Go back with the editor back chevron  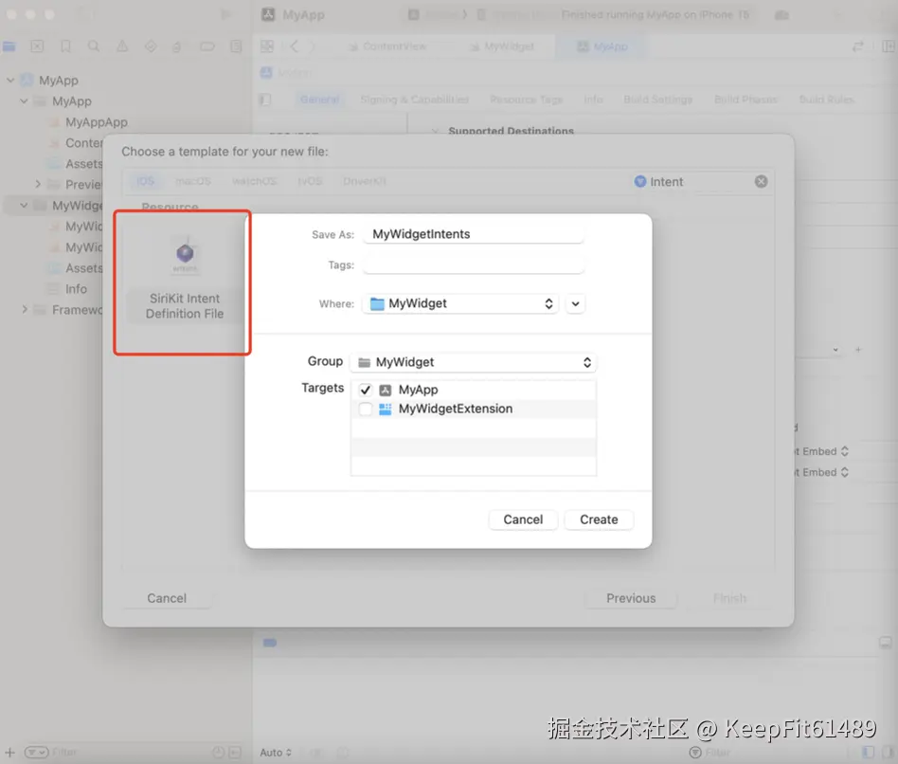[x=295, y=46]
